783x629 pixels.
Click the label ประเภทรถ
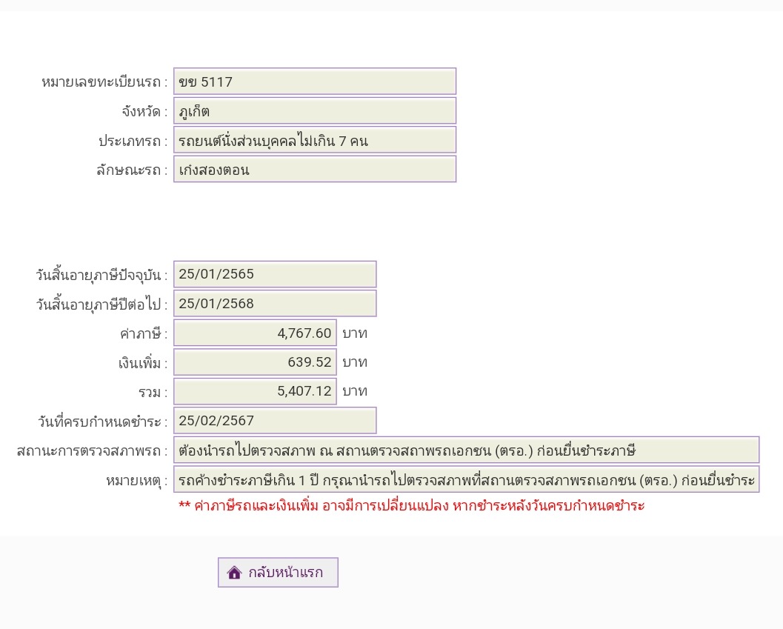pos(133,142)
